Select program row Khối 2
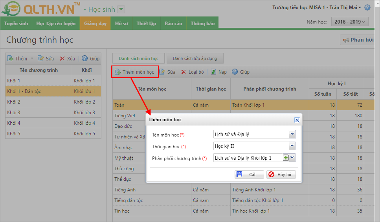 coord(53,102)
